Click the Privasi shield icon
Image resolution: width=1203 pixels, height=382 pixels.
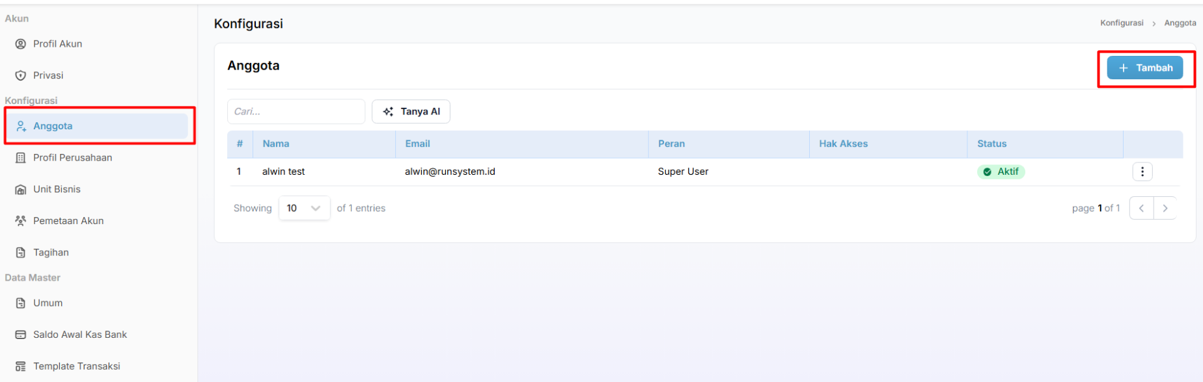(x=21, y=75)
